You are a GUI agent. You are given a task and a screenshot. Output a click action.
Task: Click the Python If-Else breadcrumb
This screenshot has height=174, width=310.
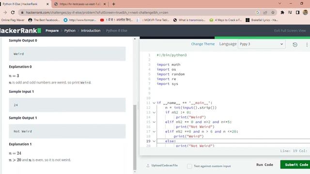[x=116, y=30]
